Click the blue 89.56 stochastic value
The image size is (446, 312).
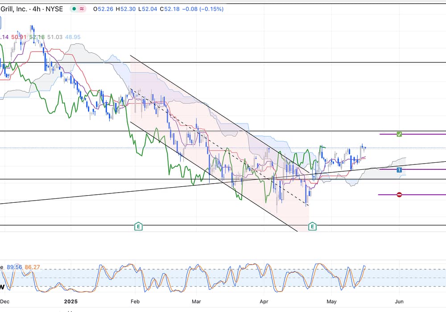(15, 267)
